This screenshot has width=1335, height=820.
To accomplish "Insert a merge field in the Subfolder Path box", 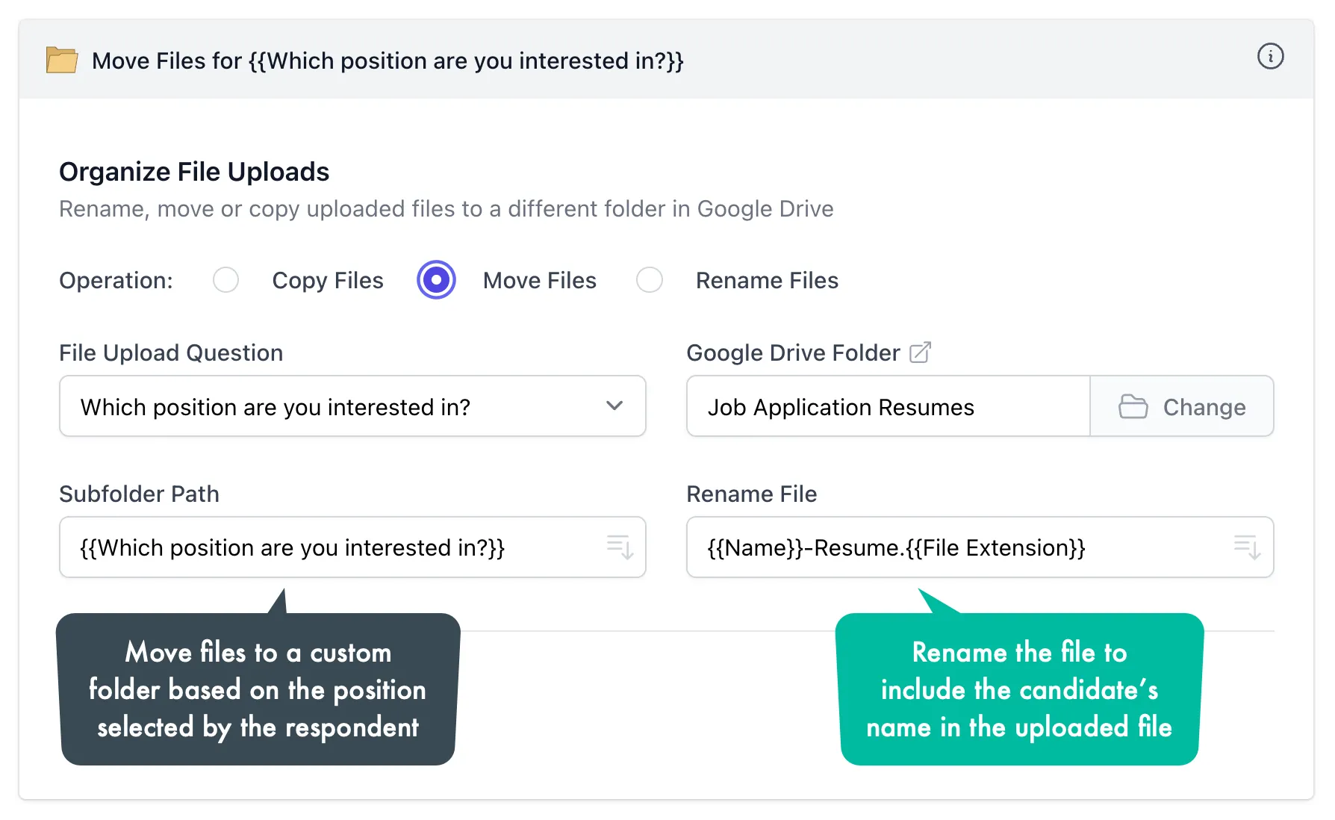I will tap(620, 547).
